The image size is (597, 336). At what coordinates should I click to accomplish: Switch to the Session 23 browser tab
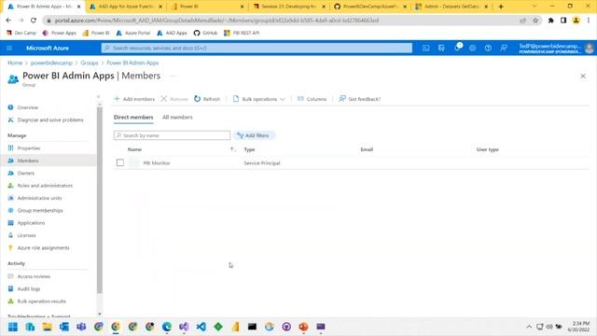click(289, 7)
